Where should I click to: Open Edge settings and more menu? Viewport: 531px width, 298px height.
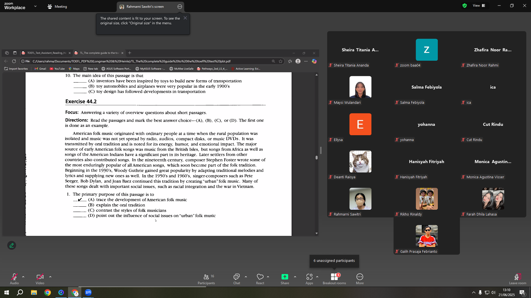click(x=306, y=61)
